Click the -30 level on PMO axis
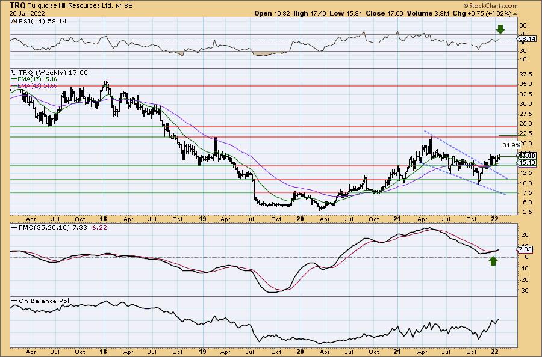The image size is (542, 357). 524,291
